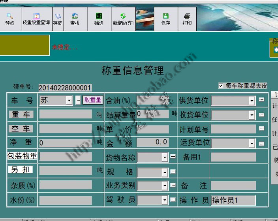Click the 预览 preview toolbar icon
This screenshot has width=278, height=221.
click(x=10, y=19)
